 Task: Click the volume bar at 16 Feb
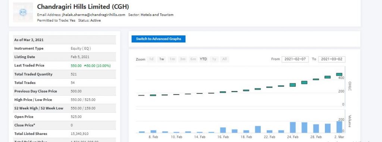coord(223,130)
